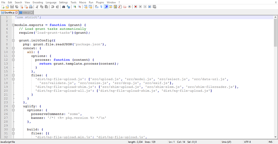The image size is (278, 144).
Task: Close the Gruntfile.js tab
Action: [x=16, y=13]
